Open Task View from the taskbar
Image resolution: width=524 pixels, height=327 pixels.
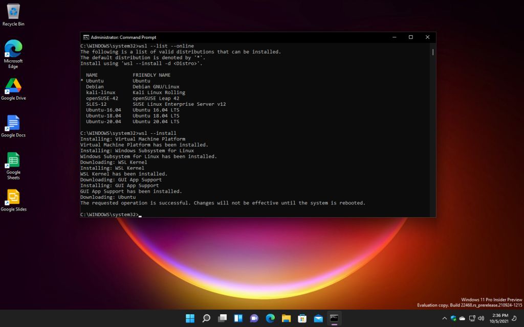[222, 318]
